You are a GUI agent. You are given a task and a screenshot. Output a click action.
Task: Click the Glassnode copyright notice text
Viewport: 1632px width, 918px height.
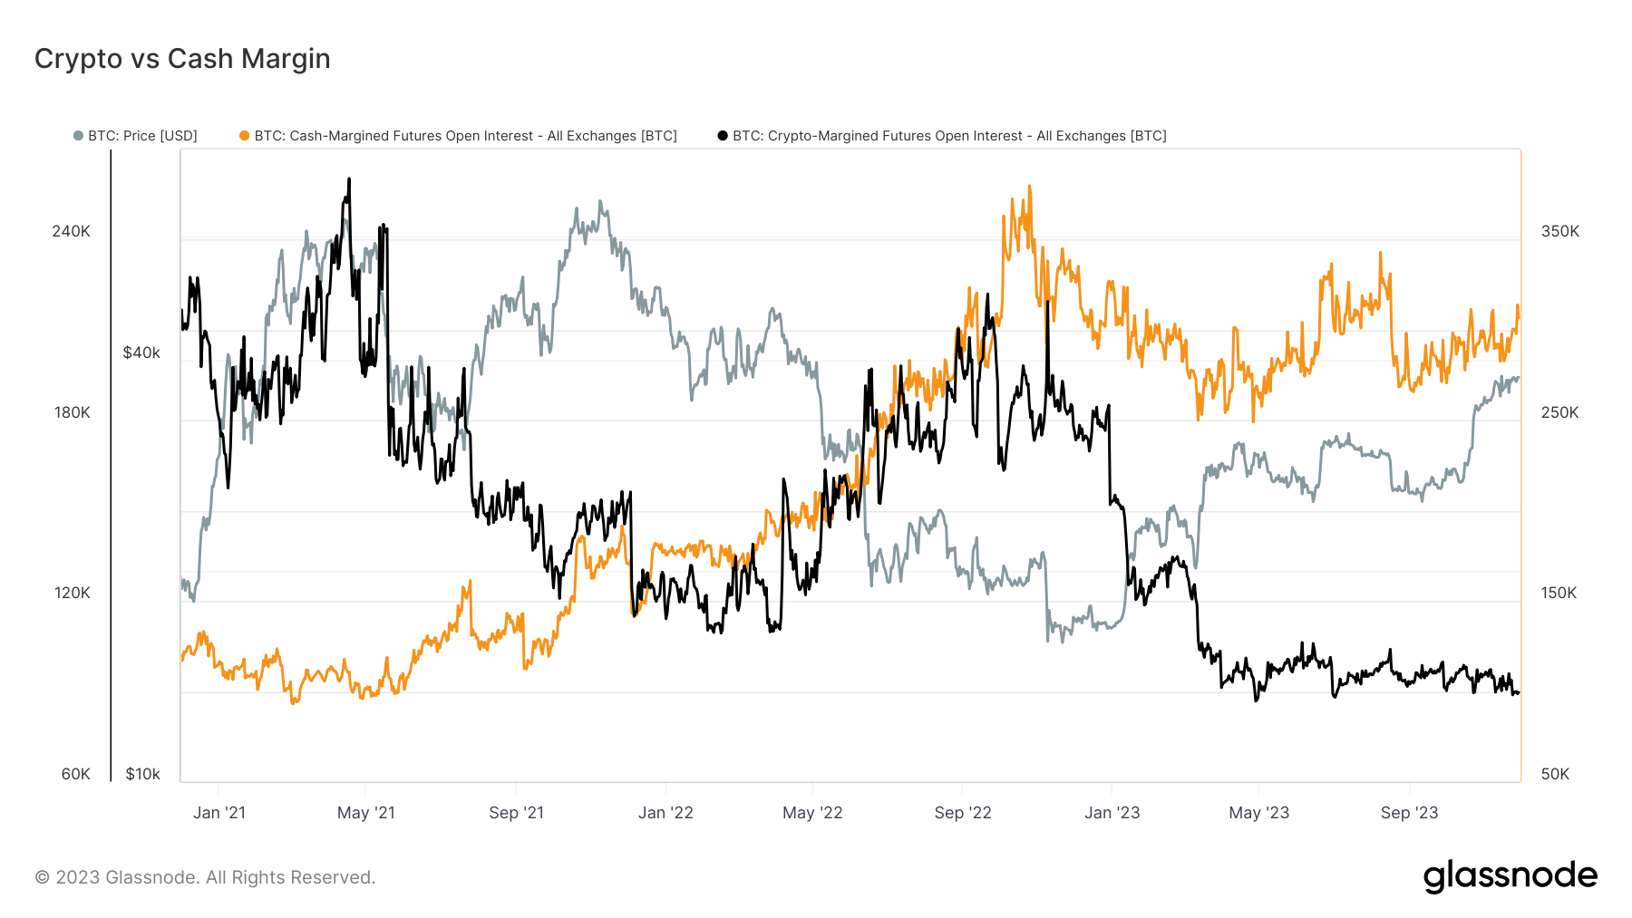[205, 877]
